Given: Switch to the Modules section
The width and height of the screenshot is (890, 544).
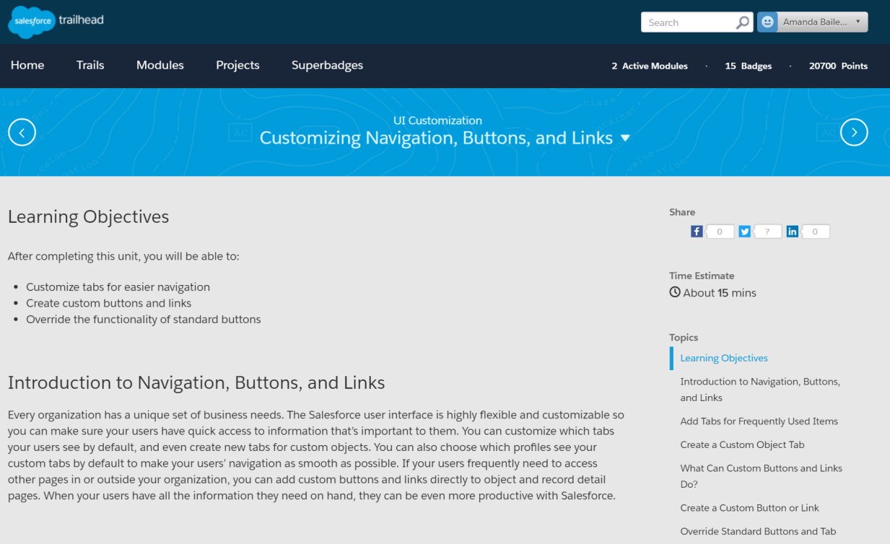Looking at the screenshot, I should pyautogui.click(x=160, y=65).
